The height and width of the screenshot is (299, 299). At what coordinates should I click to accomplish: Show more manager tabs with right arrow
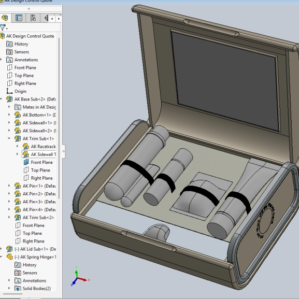[59, 19]
